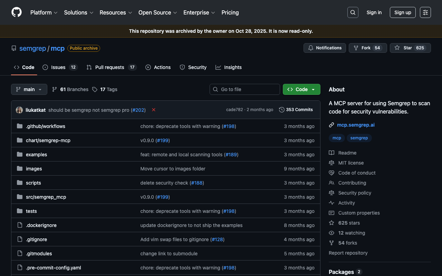
Task: Click the failed status red X icon
Action: [x=154, y=110]
